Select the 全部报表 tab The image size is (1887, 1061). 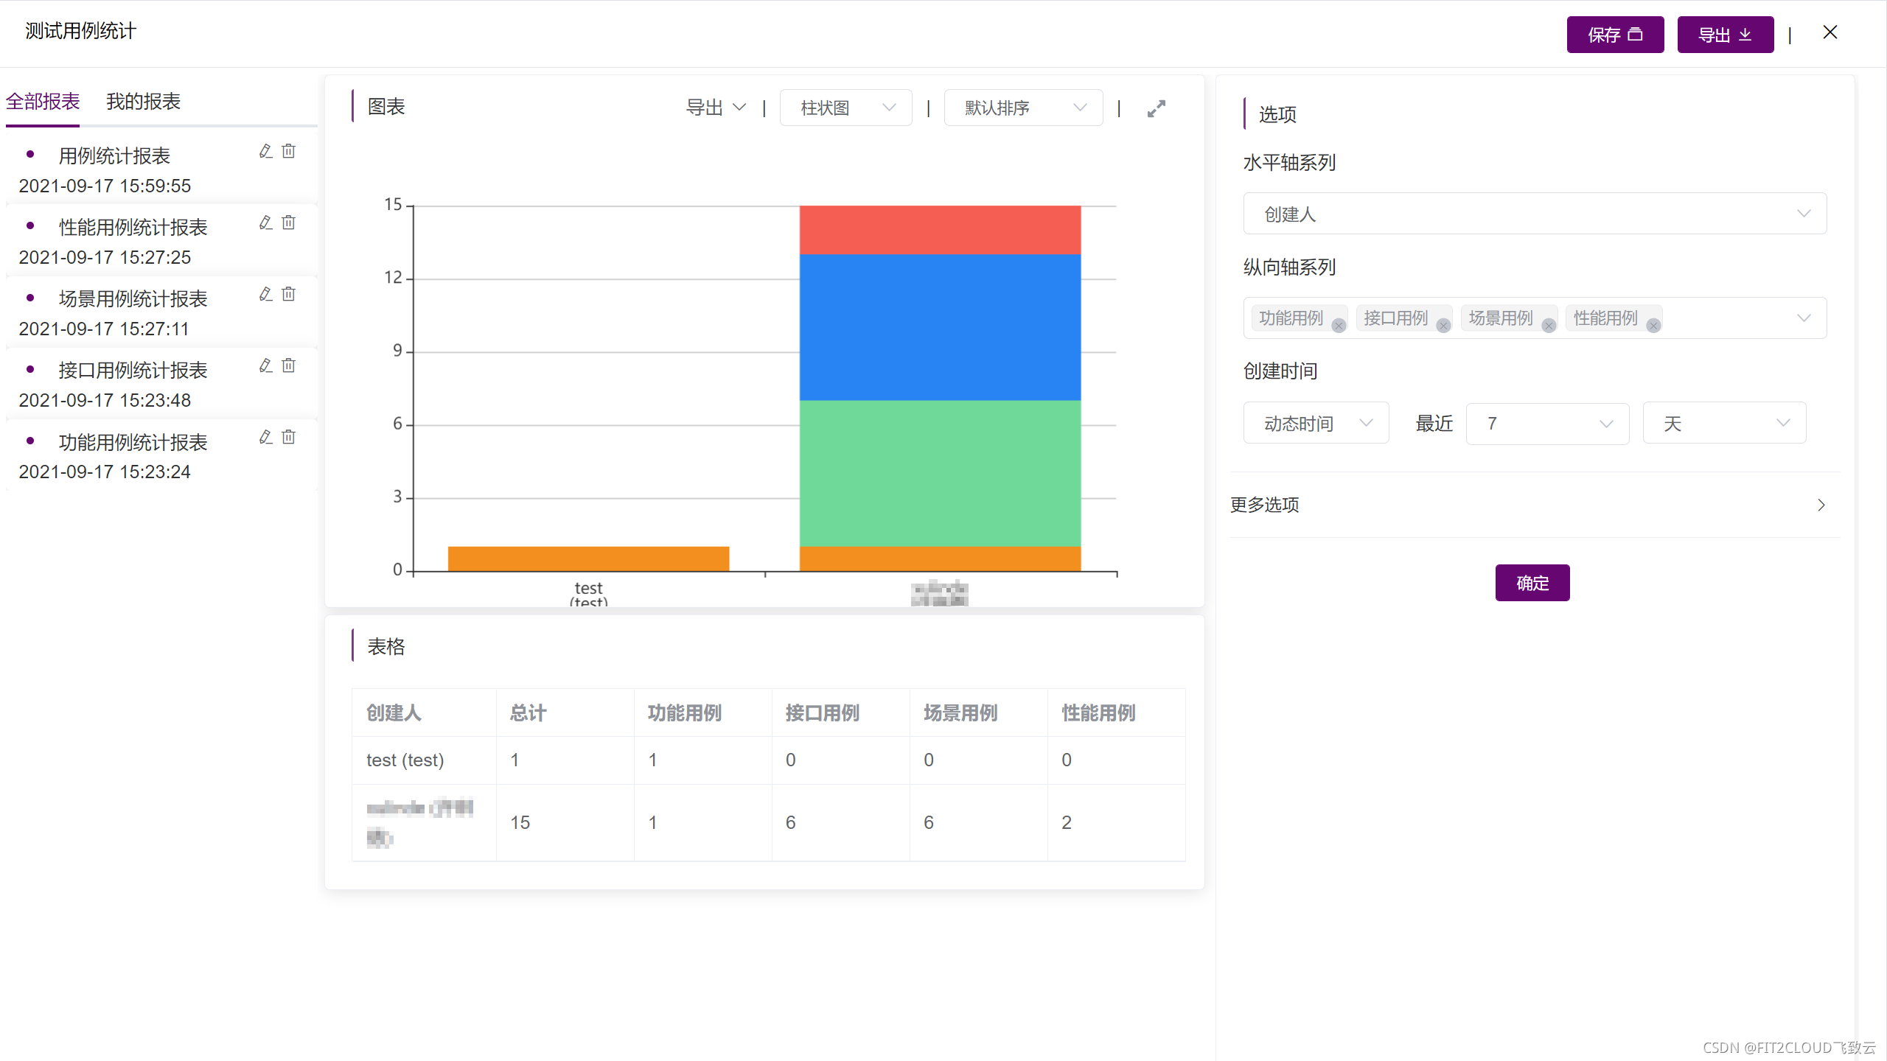click(43, 102)
